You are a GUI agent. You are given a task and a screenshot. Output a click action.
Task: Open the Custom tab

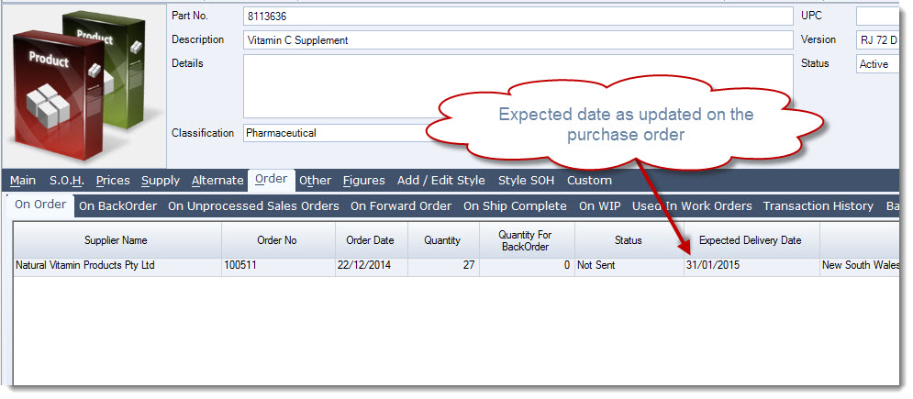tap(589, 181)
